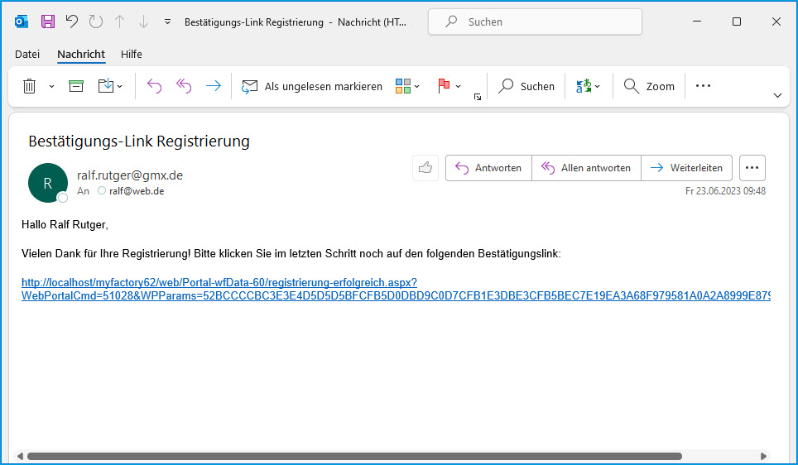Screen dimensions: 798x465
Task: Click the thumbs-up Like icon
Action: pos(425,168)
